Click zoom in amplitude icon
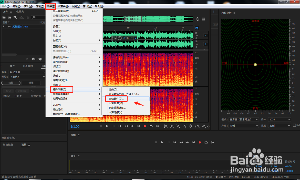This screenshot has width=300, height=180. tap(166, 126)
